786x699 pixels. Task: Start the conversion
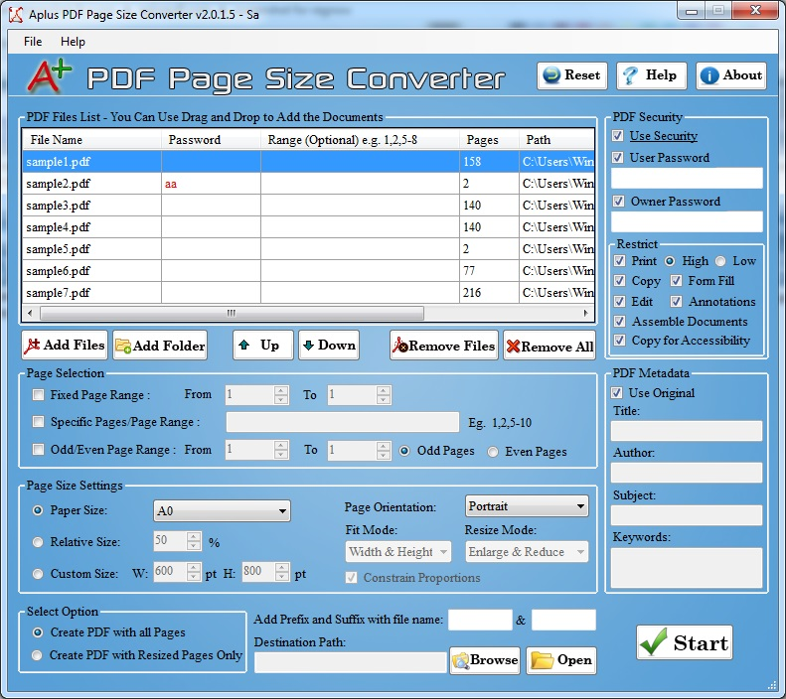click(685, 642)
